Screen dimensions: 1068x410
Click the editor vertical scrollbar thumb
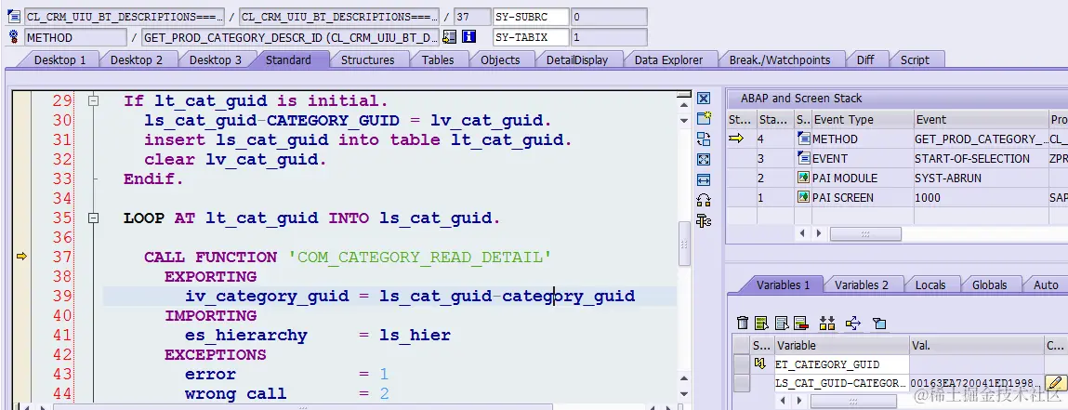coord(684,245)
